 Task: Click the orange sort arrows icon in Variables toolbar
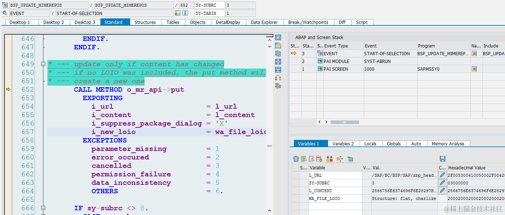coord(330,159)
